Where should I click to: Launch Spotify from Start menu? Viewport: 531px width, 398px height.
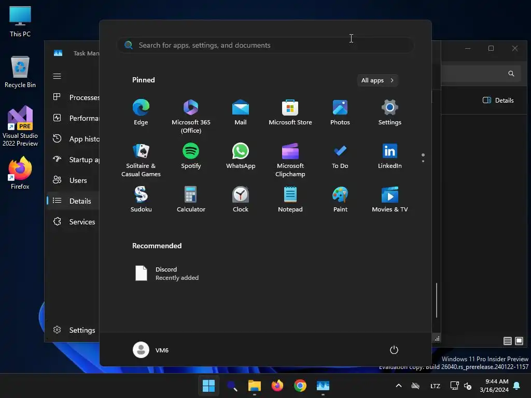pos(191,156)
